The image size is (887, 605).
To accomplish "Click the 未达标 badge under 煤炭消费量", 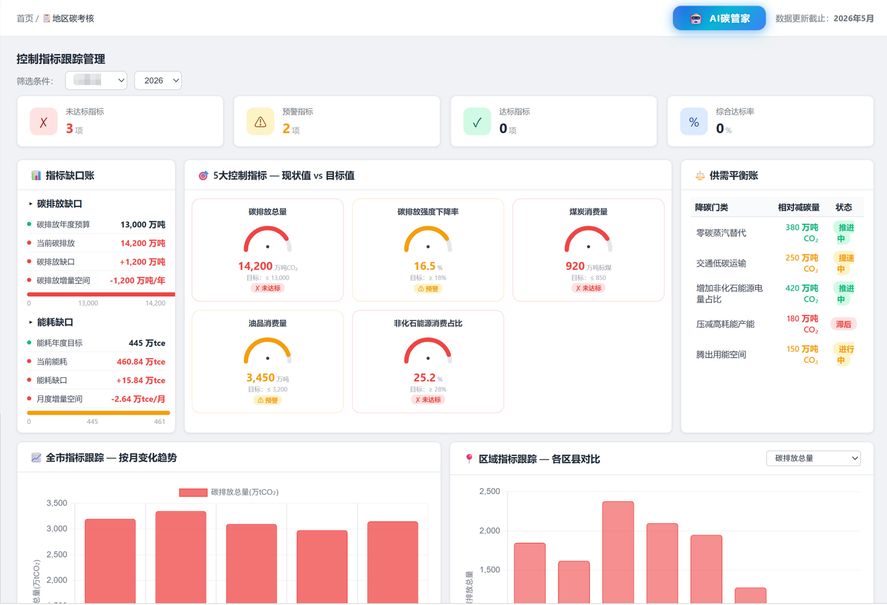I will [x=588, y=288].
